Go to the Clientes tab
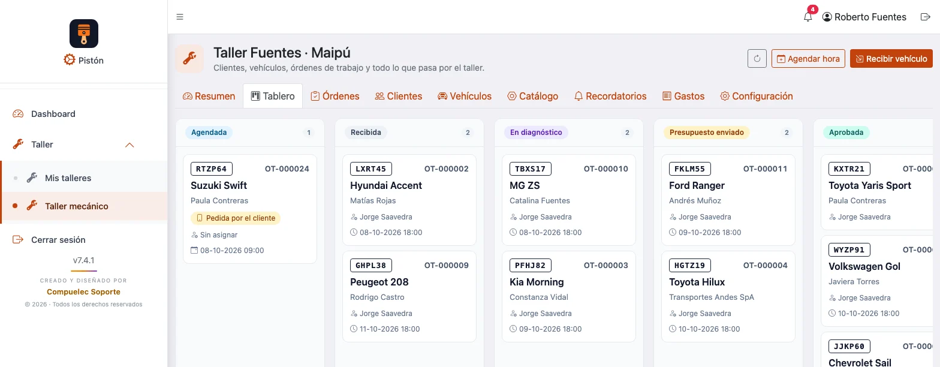This screenshot has height=367, width=940. point(399,96)
